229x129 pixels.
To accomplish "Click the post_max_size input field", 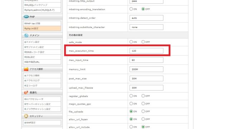I will [x=146, y=78].
